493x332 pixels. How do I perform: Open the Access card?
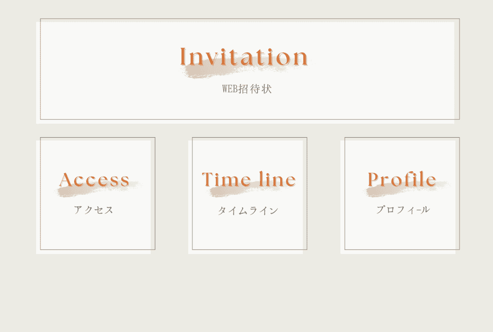(x=96, y=233)
